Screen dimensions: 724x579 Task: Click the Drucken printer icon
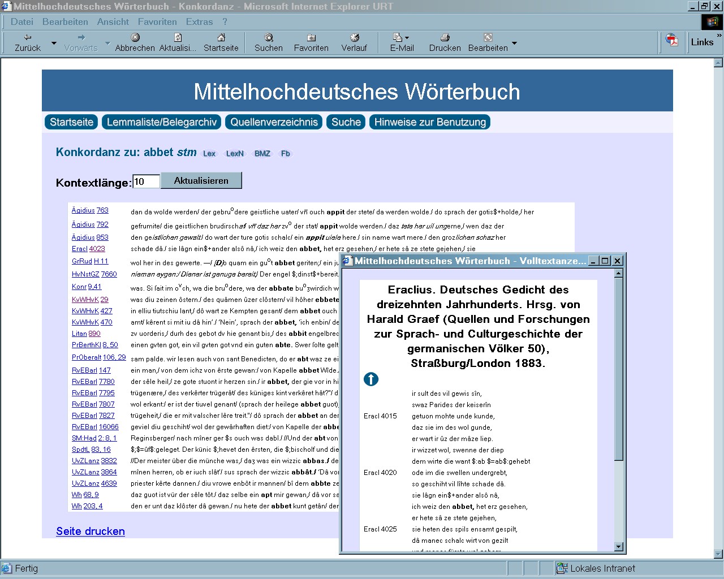pyautogui.click(x=445, y=37)
